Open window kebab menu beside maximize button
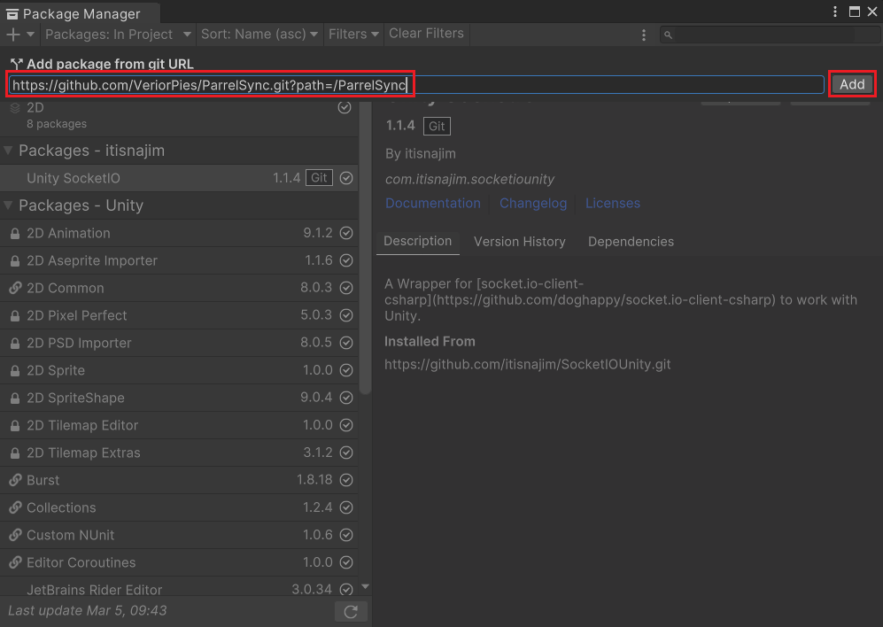 pos(834,12)
